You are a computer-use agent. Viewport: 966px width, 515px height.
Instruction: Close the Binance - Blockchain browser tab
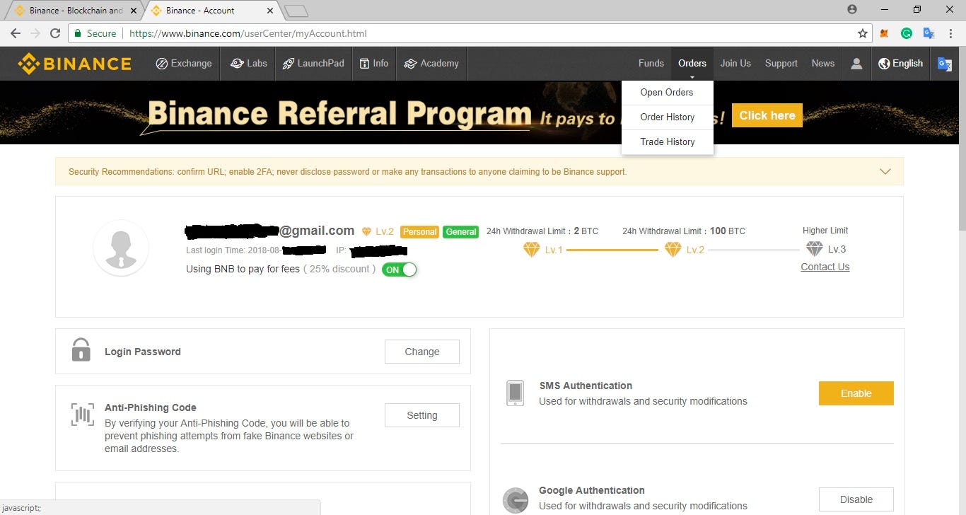click(x=134, y=11)
